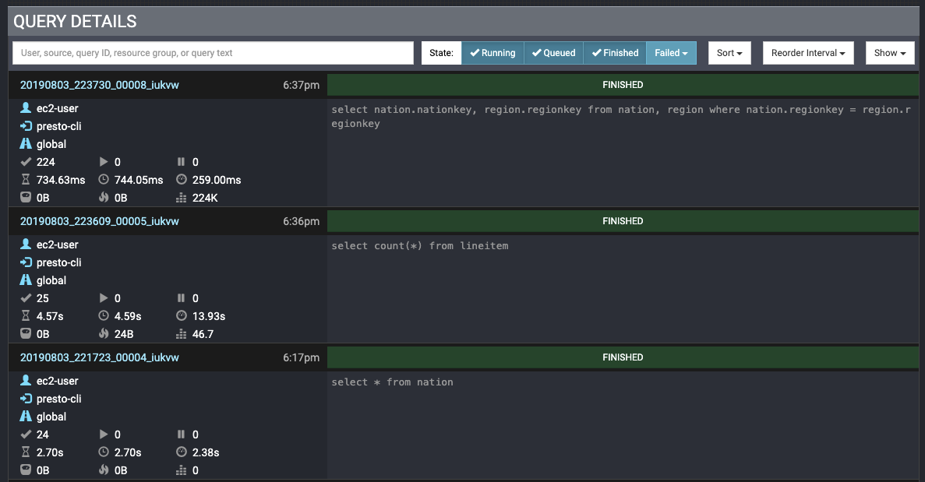Focus the query search filter field
Screen dimensions: 925x482
(213, 53)
